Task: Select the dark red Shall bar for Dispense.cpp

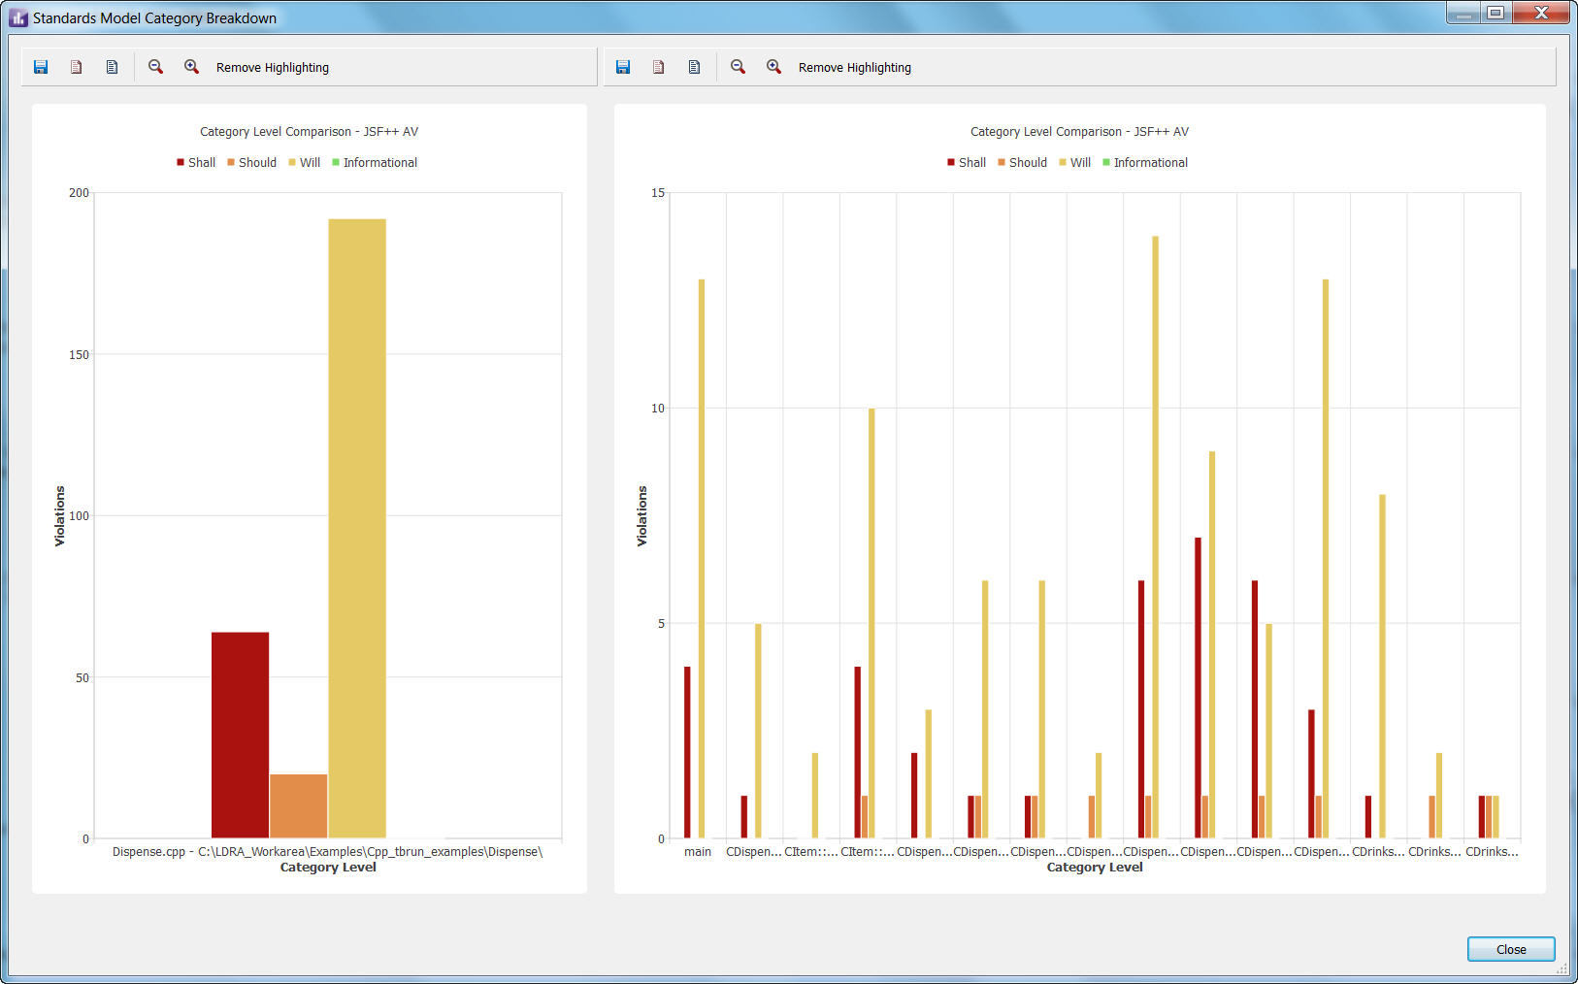Action: click(240, 735)
